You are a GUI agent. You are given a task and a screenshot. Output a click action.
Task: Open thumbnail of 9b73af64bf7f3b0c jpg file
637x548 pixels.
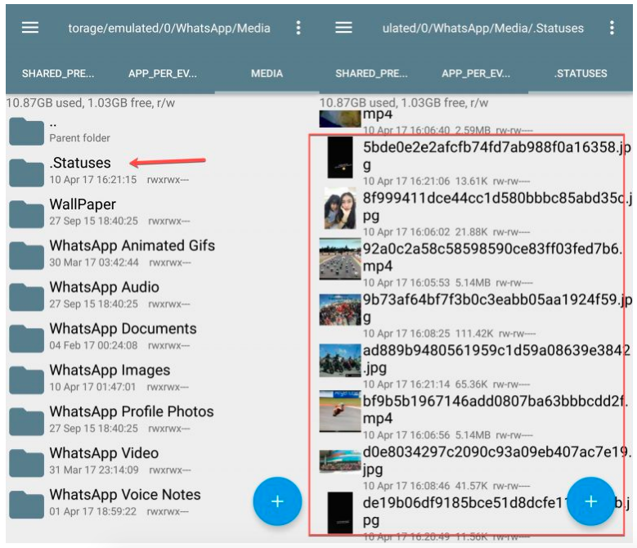[340, 309]
